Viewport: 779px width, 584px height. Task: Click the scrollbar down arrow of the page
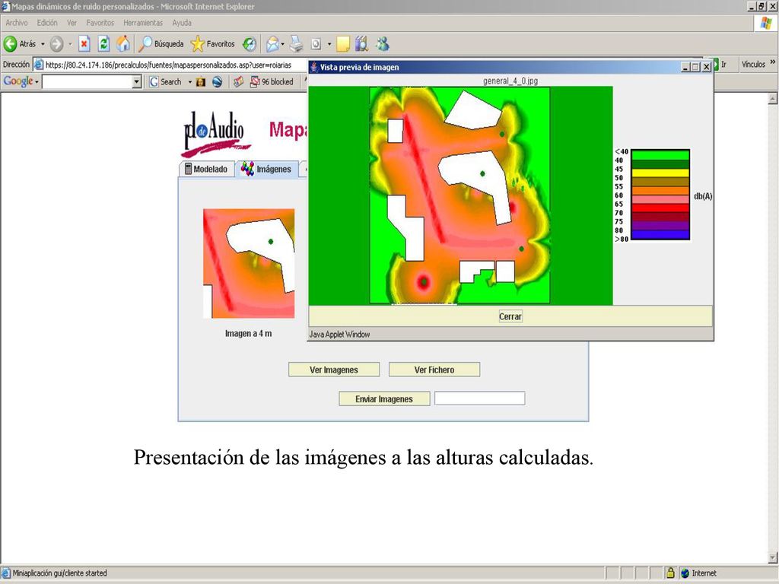(x=773, y=557)
